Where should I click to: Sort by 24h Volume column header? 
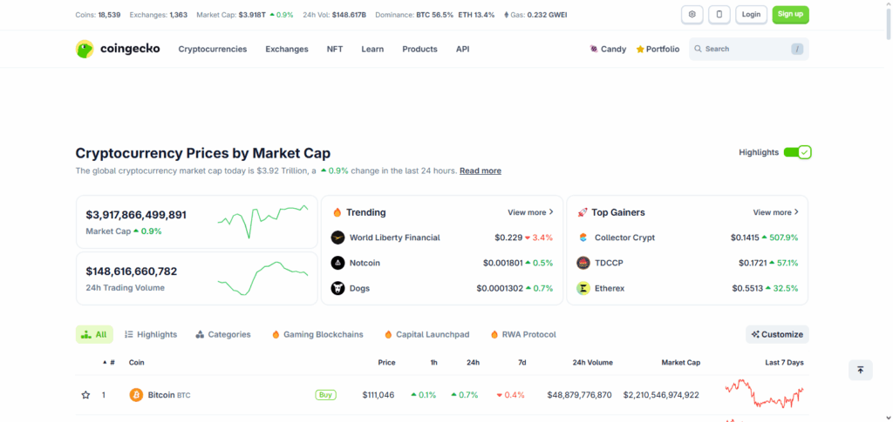coord(592,362)
